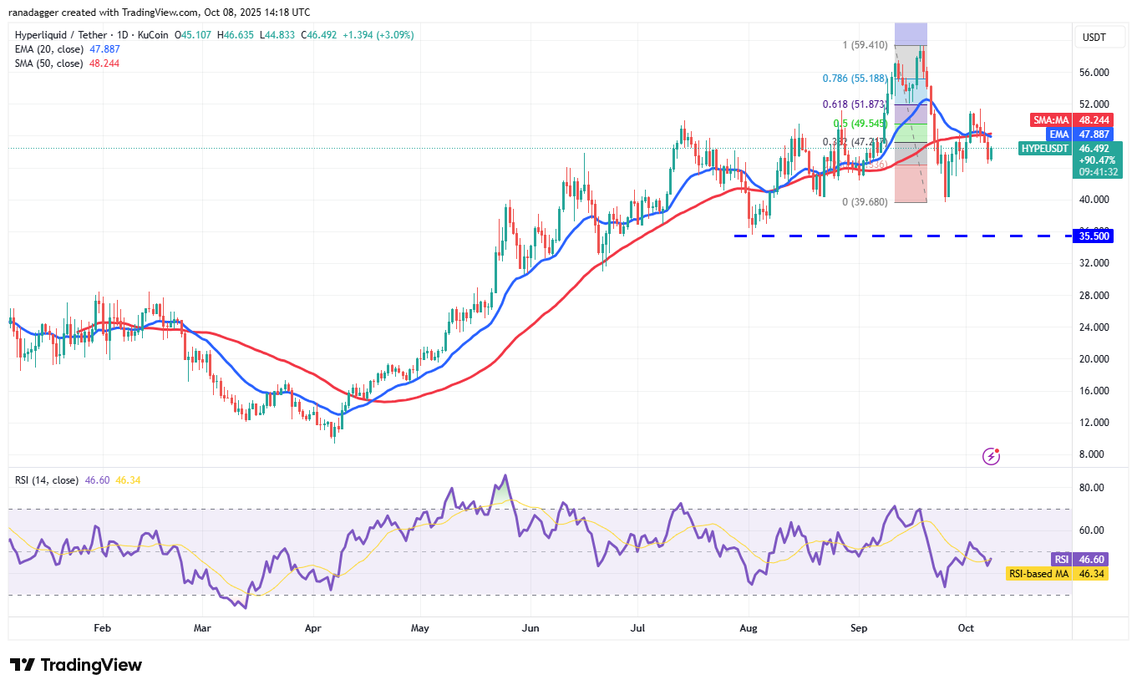This screenshot has height=690, width=1137.
Task: Open the lightning bolt quick-trade icon
Action: (x=991, y=456)
